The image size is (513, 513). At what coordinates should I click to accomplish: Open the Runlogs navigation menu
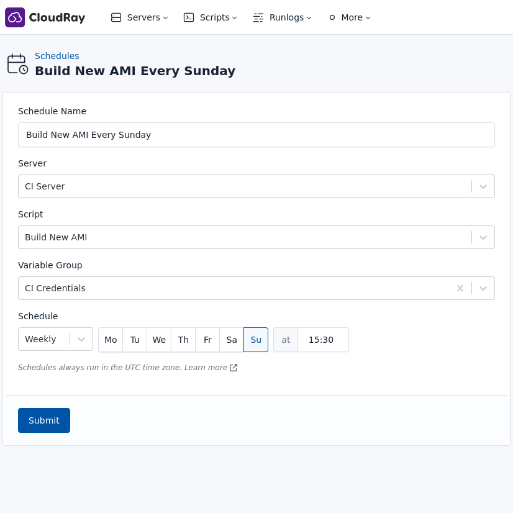coord(288,17)
